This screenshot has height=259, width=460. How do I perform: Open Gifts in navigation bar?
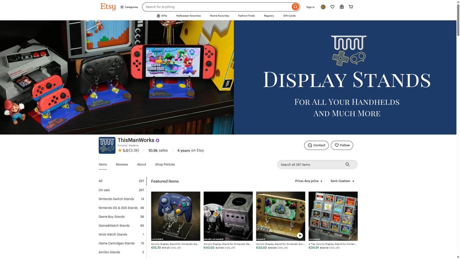[x=162, y=16]
